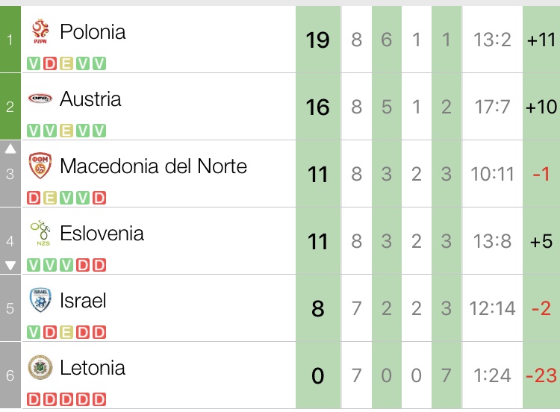Open the Austria team page

pyautogui.click(x=90, y=99)
